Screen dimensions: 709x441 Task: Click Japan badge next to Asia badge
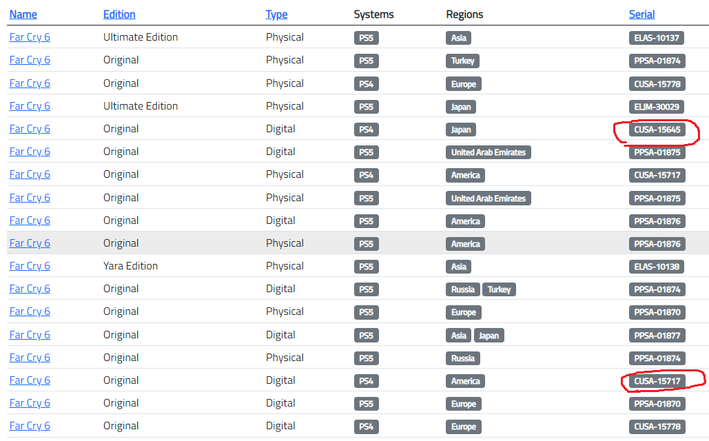[489, 336]
